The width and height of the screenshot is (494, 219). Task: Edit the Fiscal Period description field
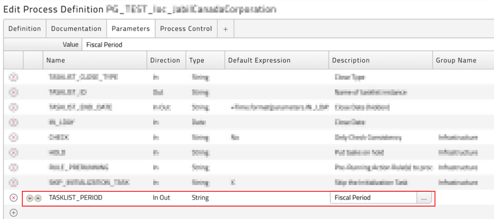coord(373,198)
